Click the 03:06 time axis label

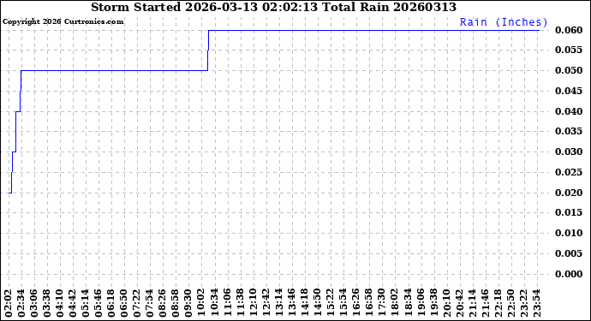pos(34,303)
